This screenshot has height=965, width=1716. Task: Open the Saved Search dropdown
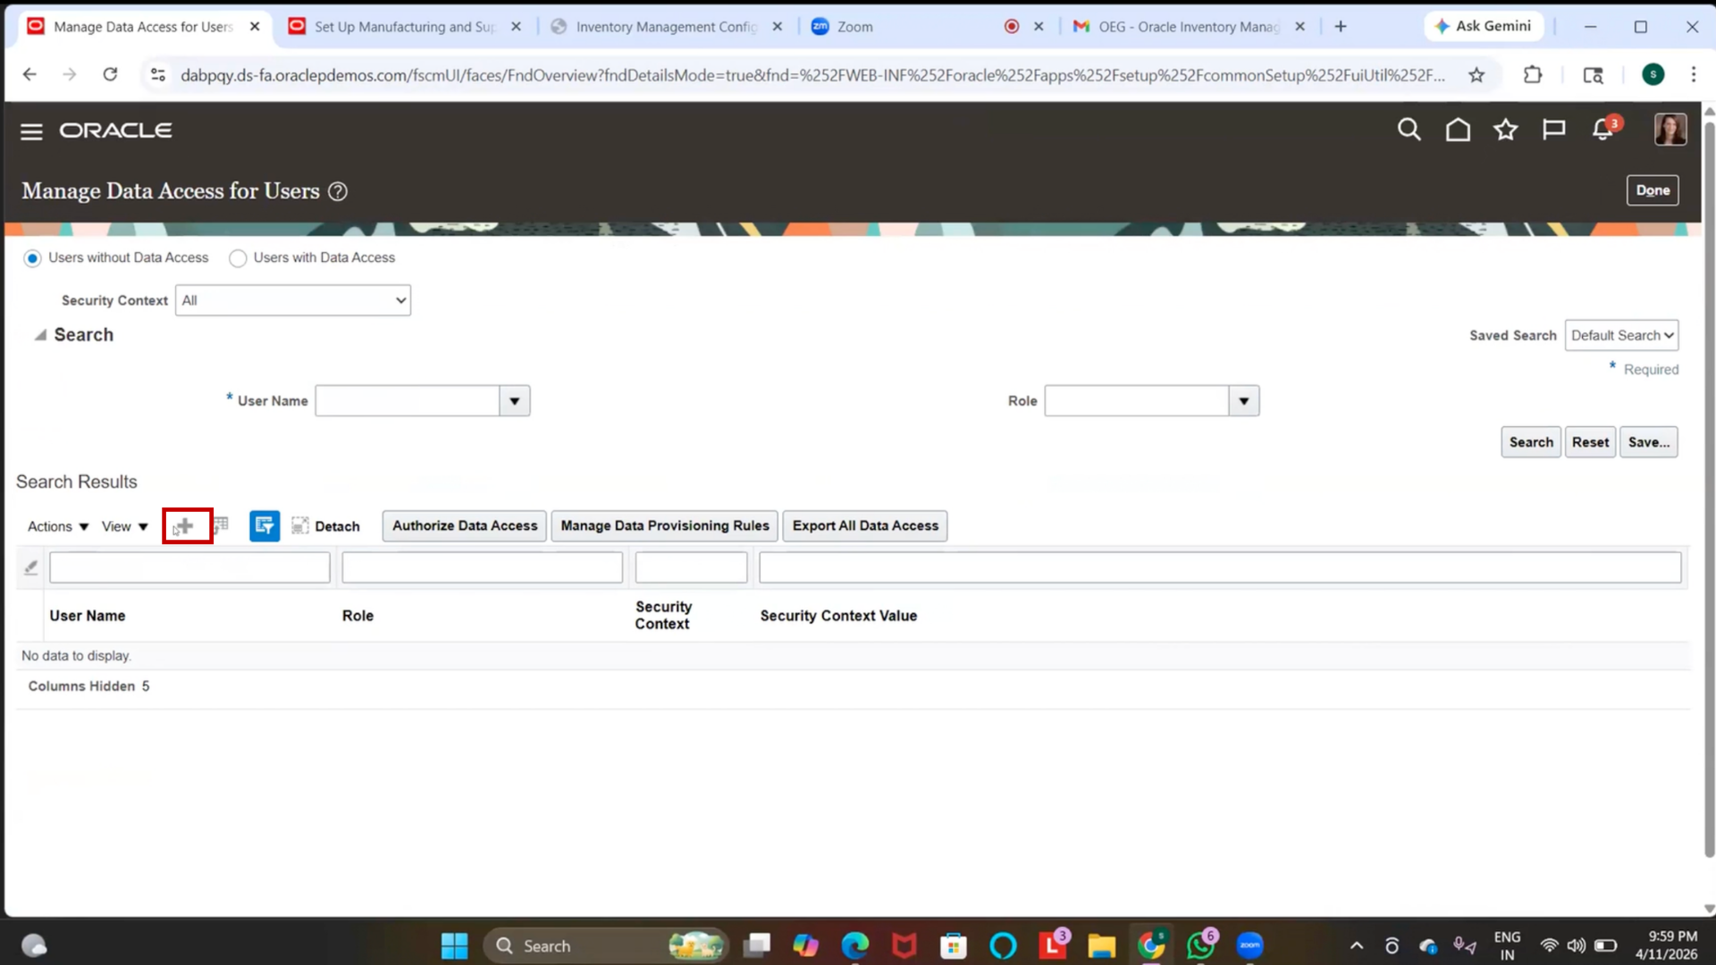point(1621,335)
